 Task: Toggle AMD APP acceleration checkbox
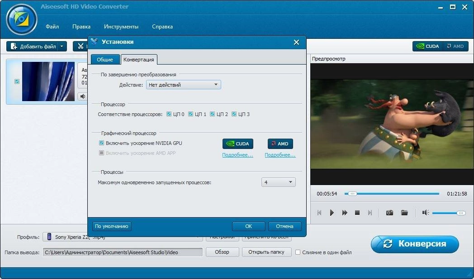[102, 153]
